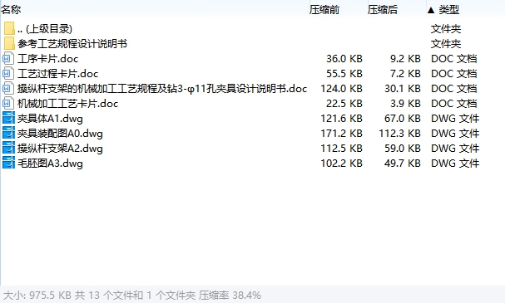This screenshot has height=303, width=505.
Task: Click the 112.3 KB compressed size value
Action: pyautogui.click(x=399, y=134)
